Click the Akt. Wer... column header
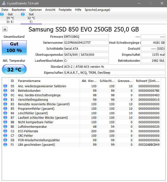167x182 pixels. (89, 81)
